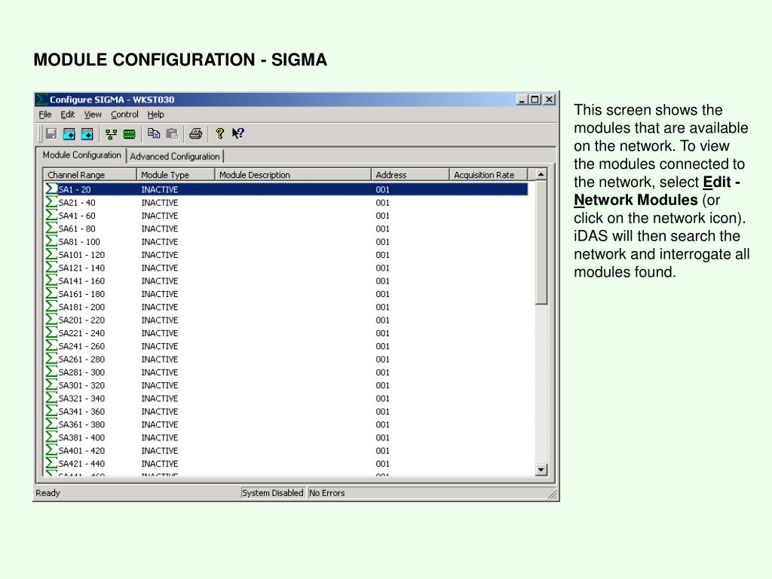Close the Configure SIGMA window
The image size is (772, 579).
(549, 100)
